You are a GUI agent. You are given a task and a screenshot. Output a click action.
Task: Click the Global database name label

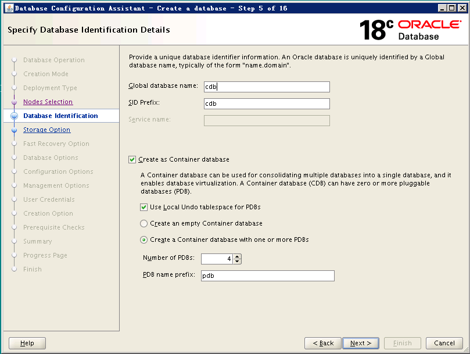click(x=163, y=86)
